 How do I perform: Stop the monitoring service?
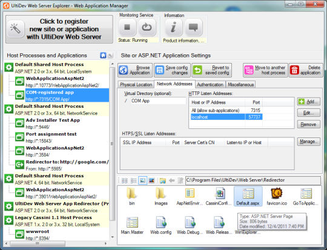point(127,27)
